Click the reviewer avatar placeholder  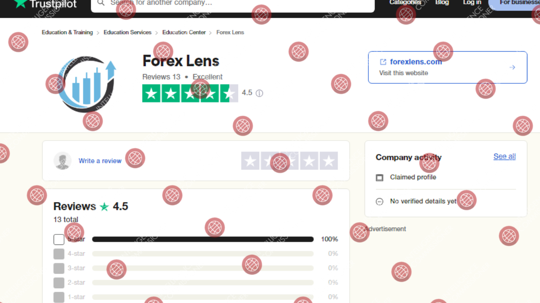(x=62, y=161)
